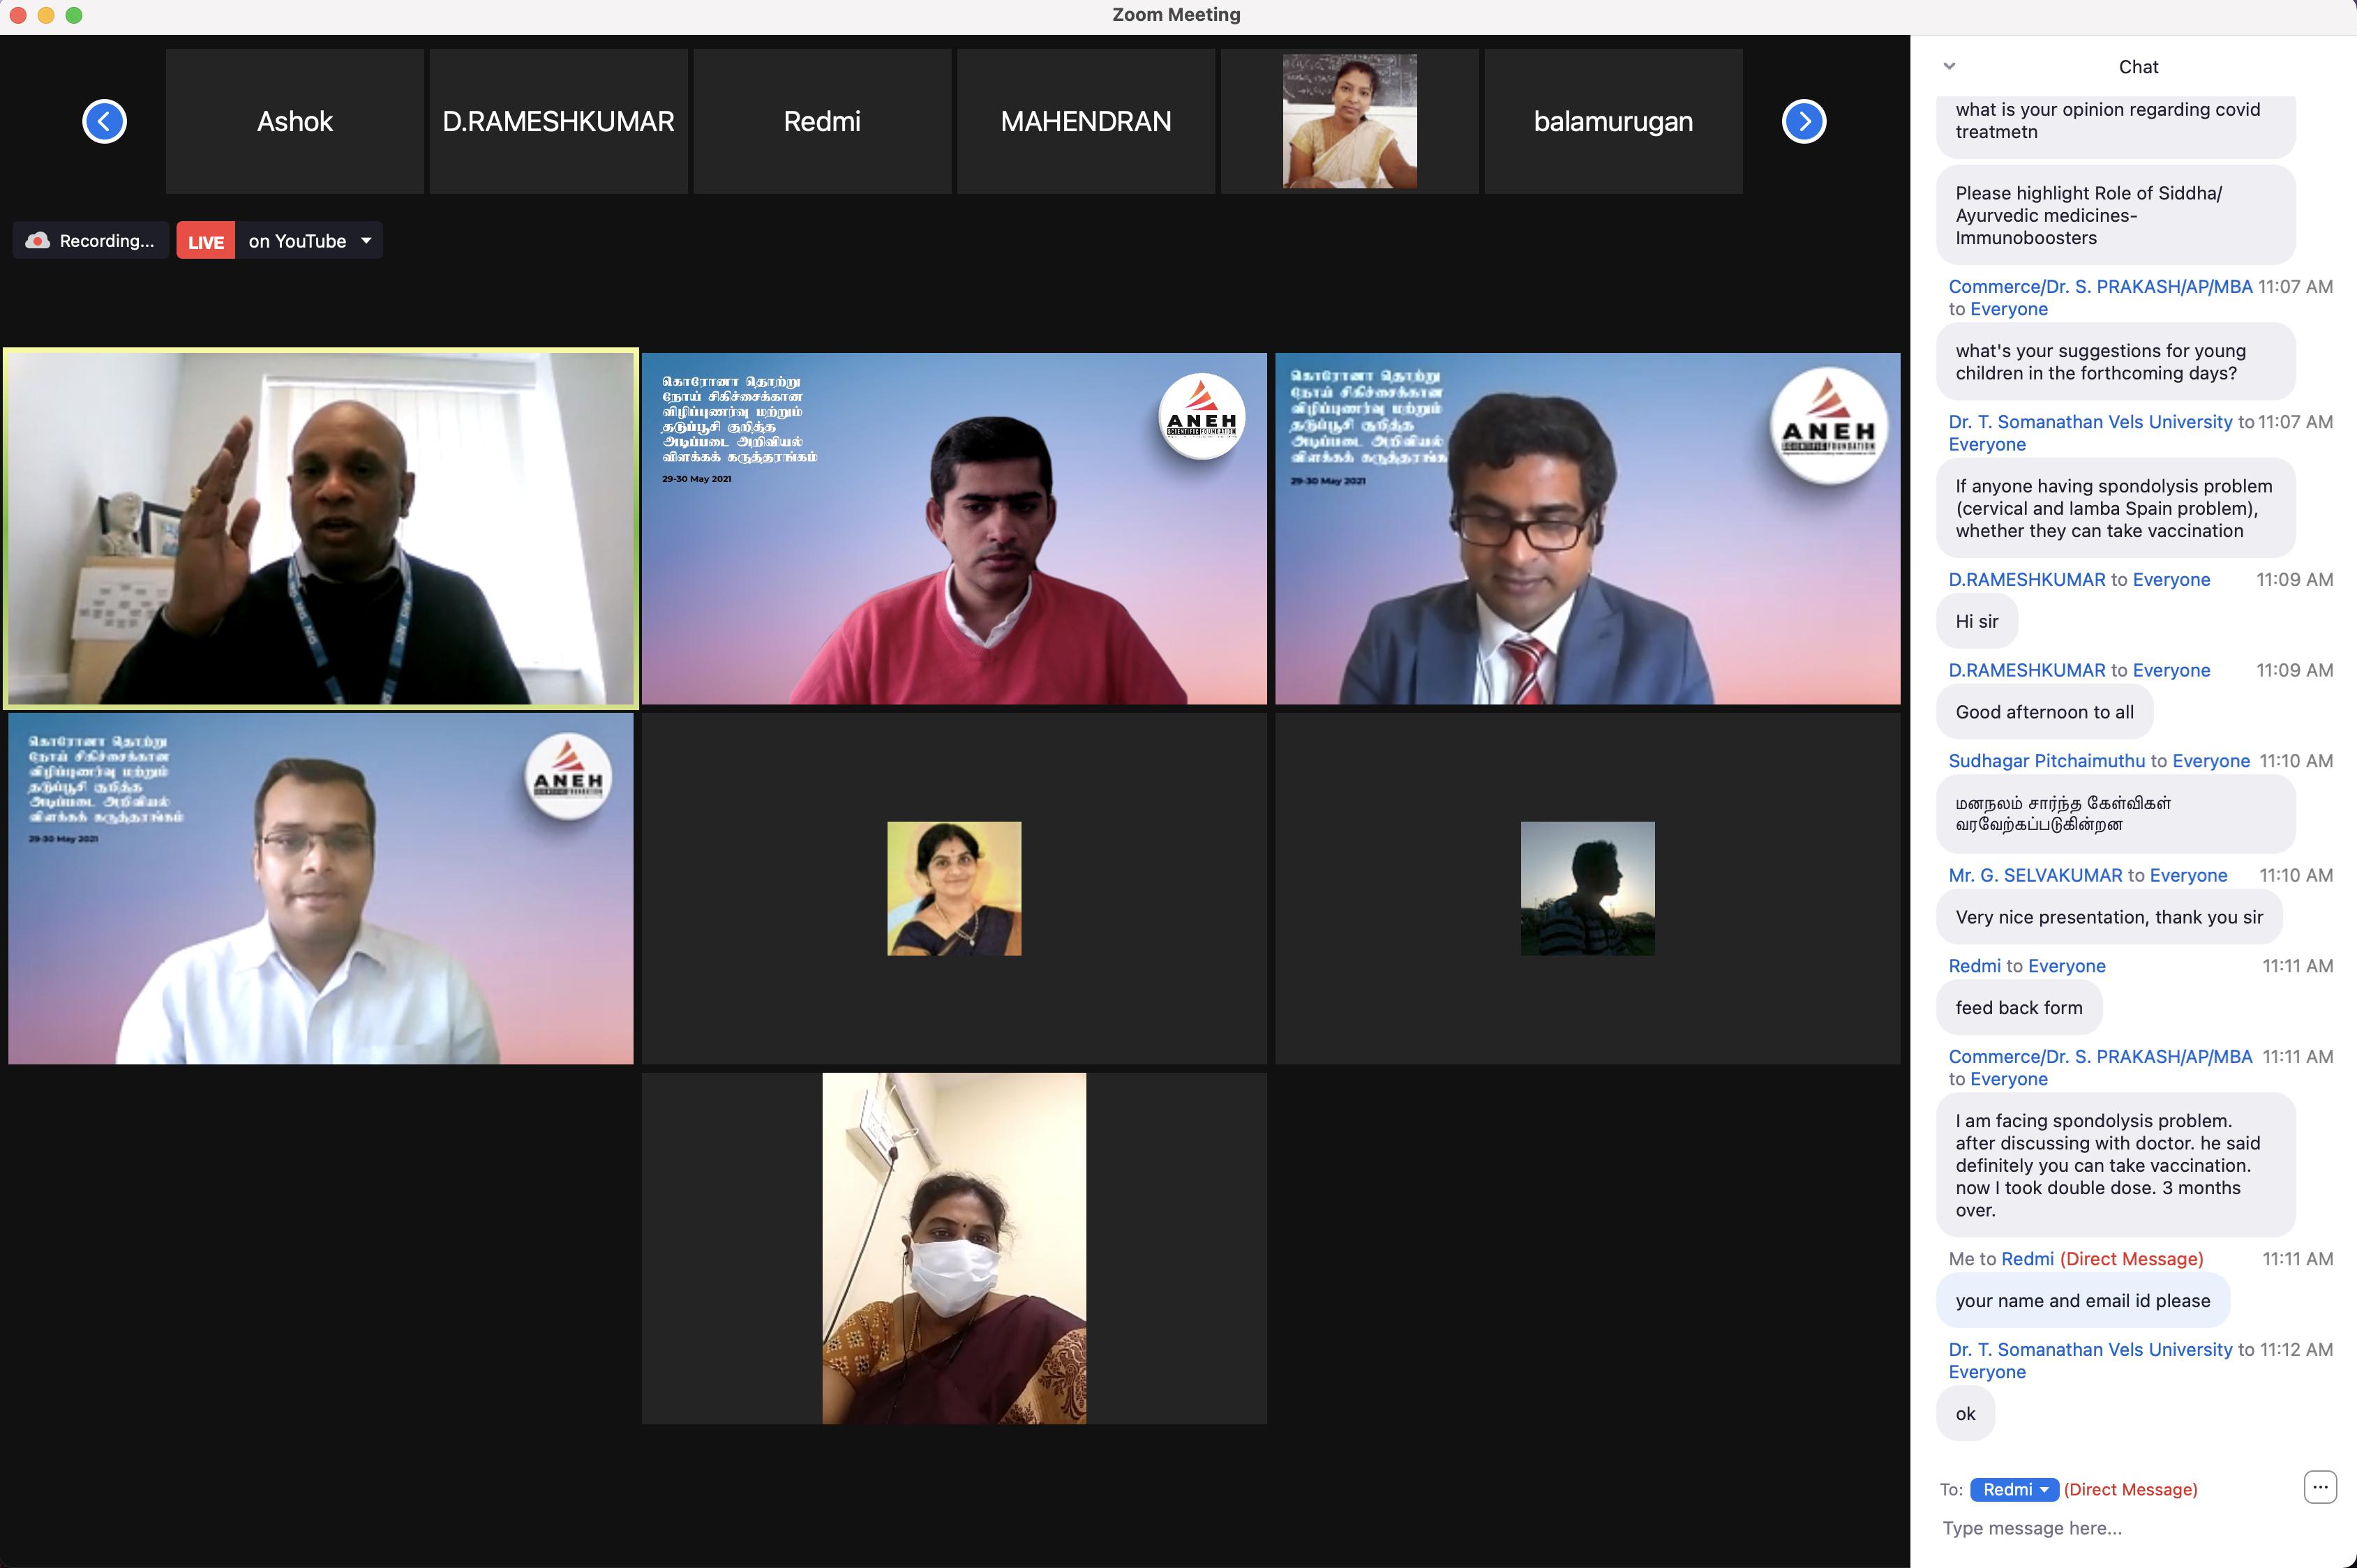The image size is (2357, 1568).
Task: Click the previous participants arrow button
Action: coord(104,122)
